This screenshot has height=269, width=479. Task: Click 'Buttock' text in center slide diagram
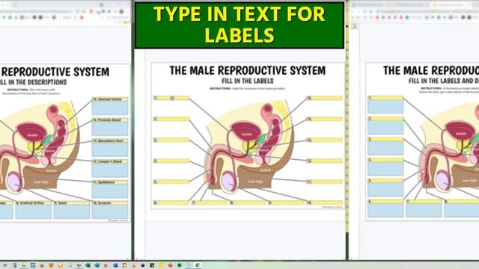click(x=266, y=170)
